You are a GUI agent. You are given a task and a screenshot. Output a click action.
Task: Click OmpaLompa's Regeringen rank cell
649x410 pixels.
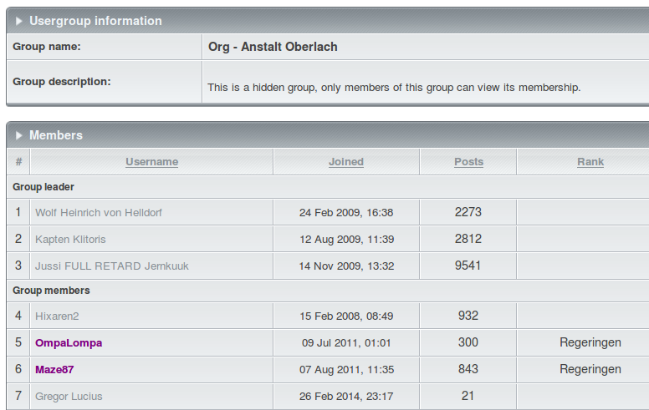coord(590,342)
